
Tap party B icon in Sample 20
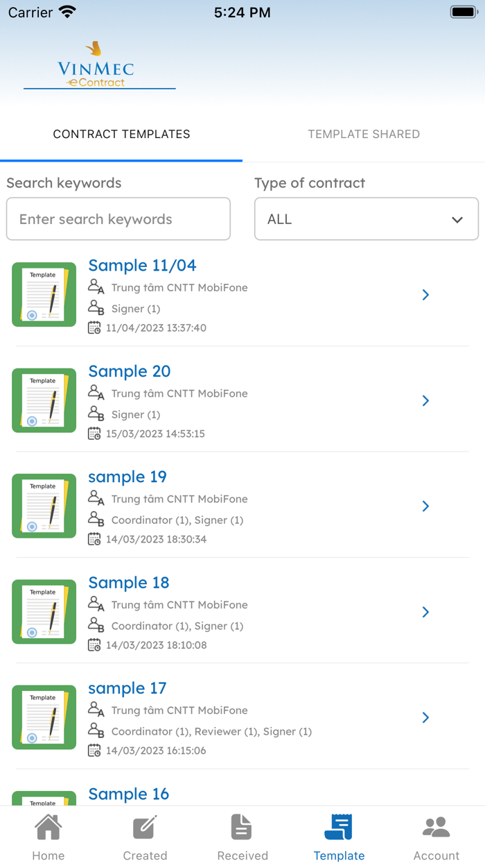click(x=96, y=413)
